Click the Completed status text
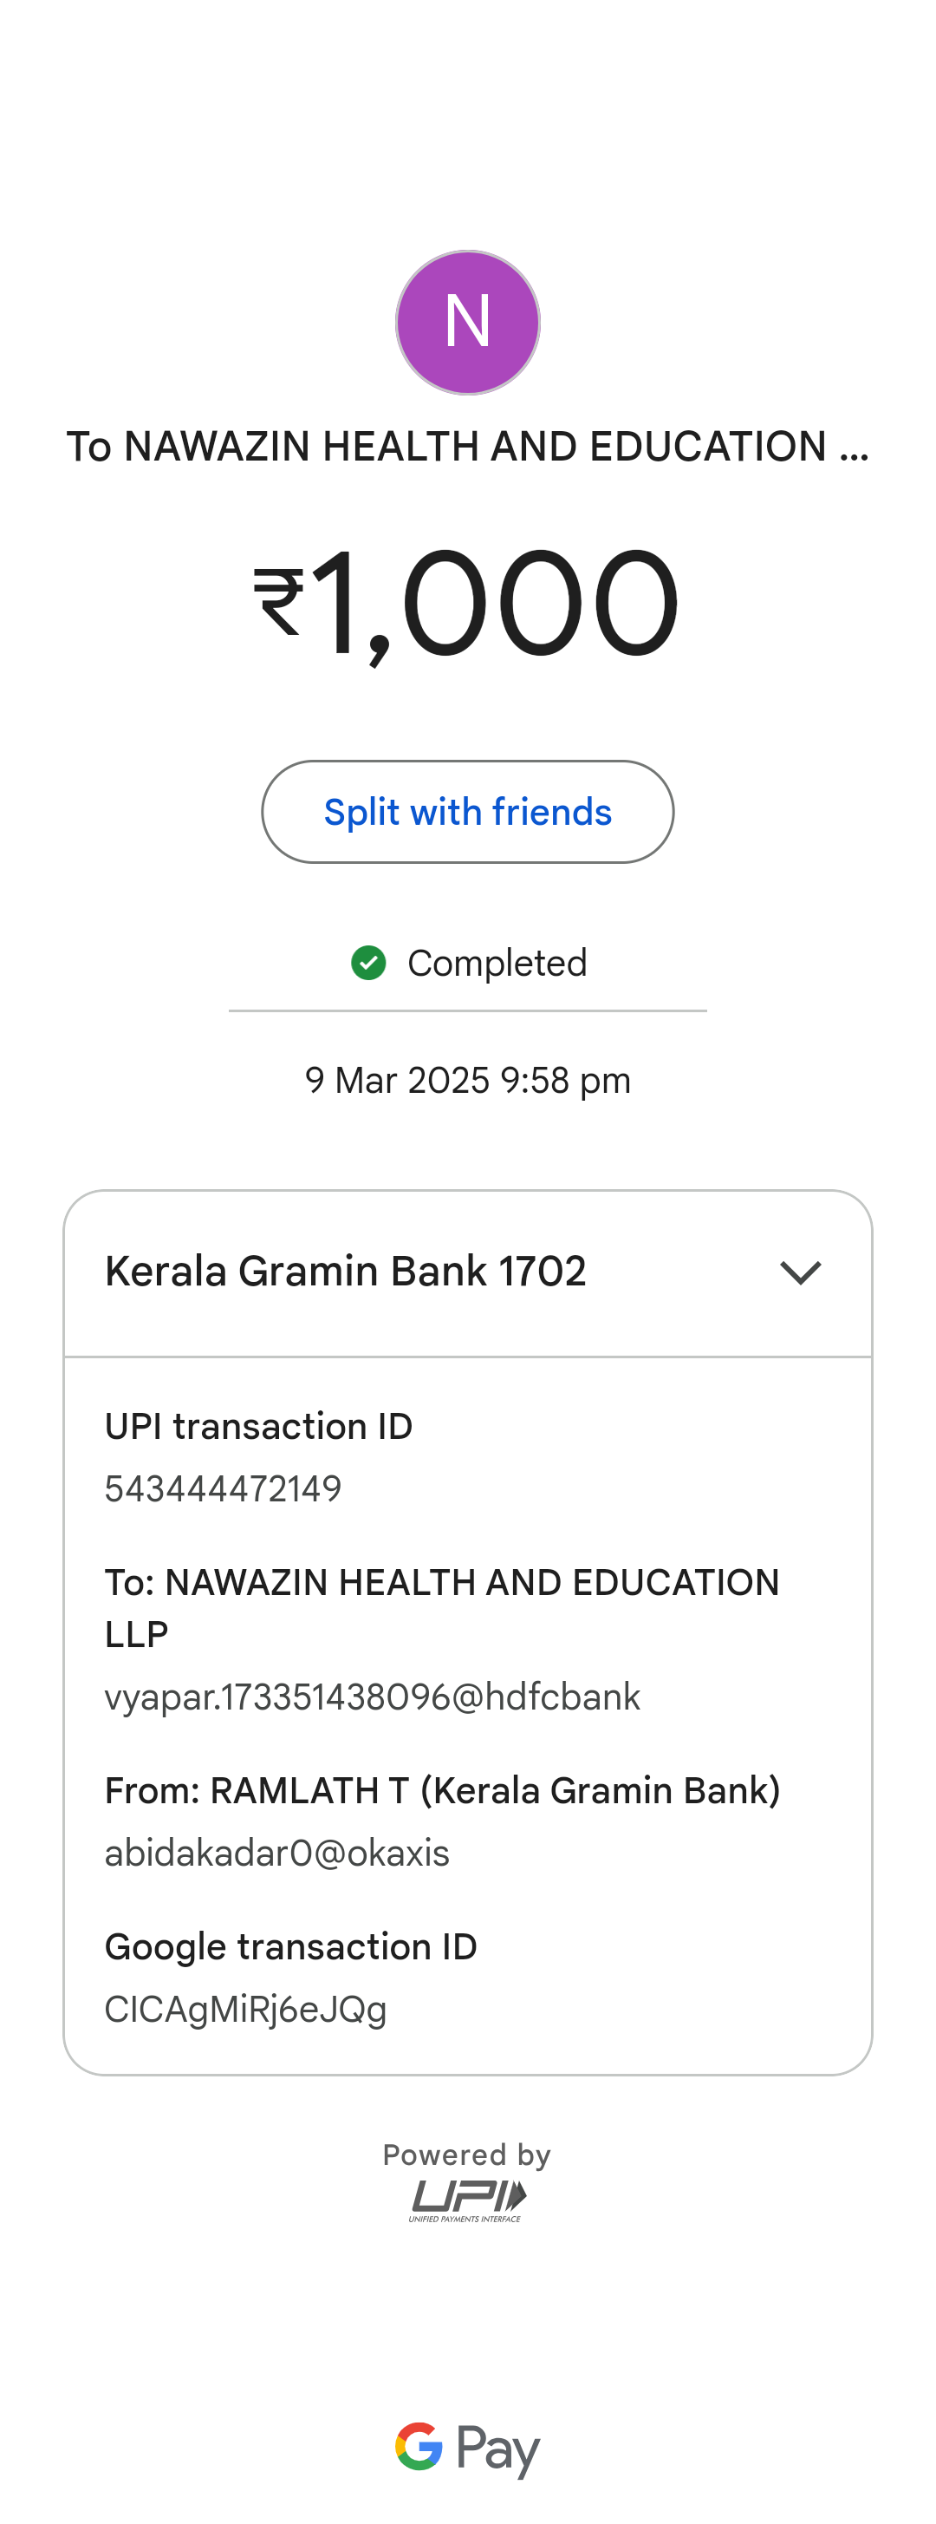Screen dimensions: 936x2524 [497, 963]
